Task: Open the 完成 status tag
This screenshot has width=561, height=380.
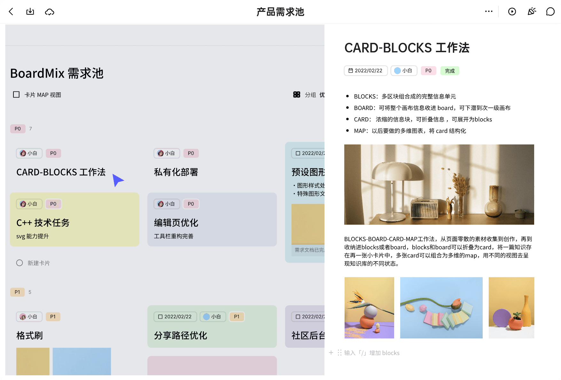Action: (x=449, y=71)
